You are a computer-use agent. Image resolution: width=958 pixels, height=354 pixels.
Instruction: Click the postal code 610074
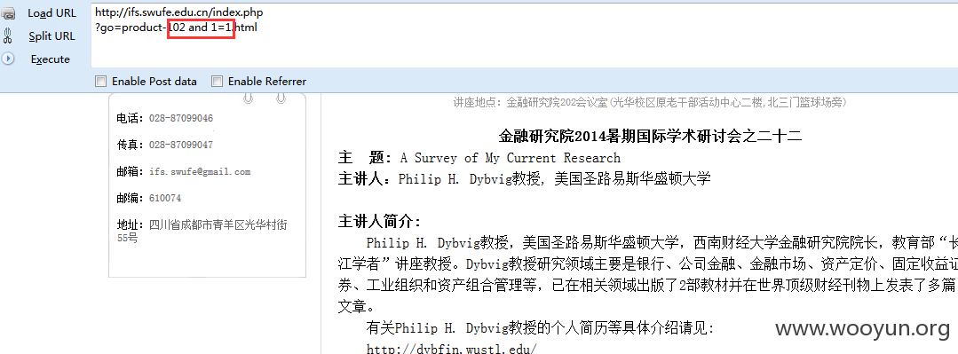[165, 199]
